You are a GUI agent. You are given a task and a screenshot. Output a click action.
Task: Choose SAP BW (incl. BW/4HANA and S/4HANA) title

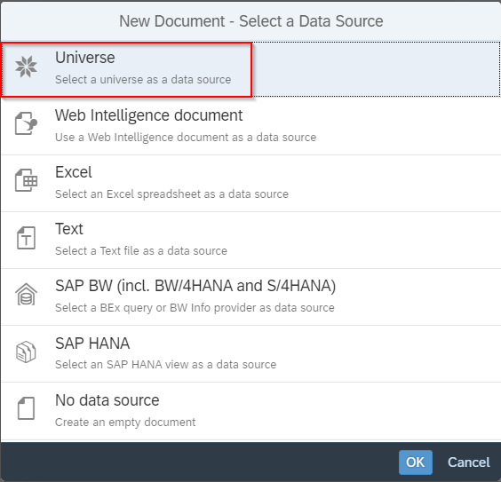[195, 286]
